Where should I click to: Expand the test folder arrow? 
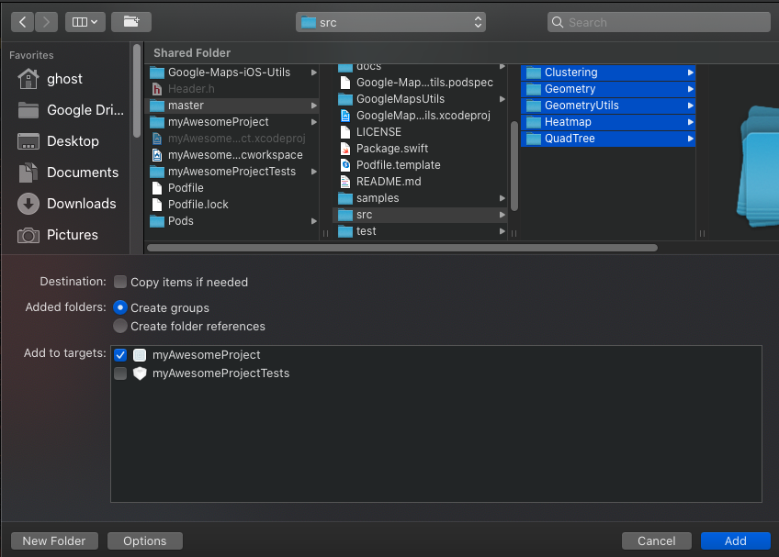(x=502, y=231)
